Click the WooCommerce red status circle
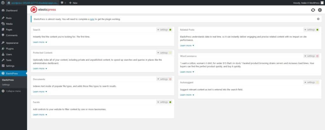Viewport: 325px width, 130px height. coord(317,56)
